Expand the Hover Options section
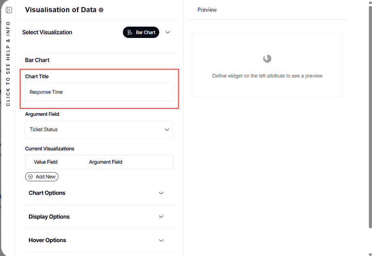The image size is (372, 256). pos(161,240)
